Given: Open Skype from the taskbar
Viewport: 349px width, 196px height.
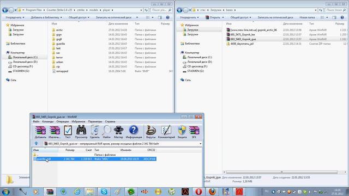Looking at the screenshot, I should pyautogui.click(x=104, y=192).
